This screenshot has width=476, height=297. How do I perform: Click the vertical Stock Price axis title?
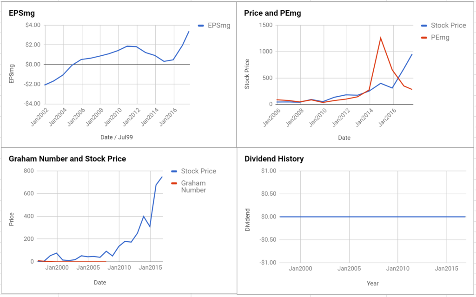[x=247, y=74]
